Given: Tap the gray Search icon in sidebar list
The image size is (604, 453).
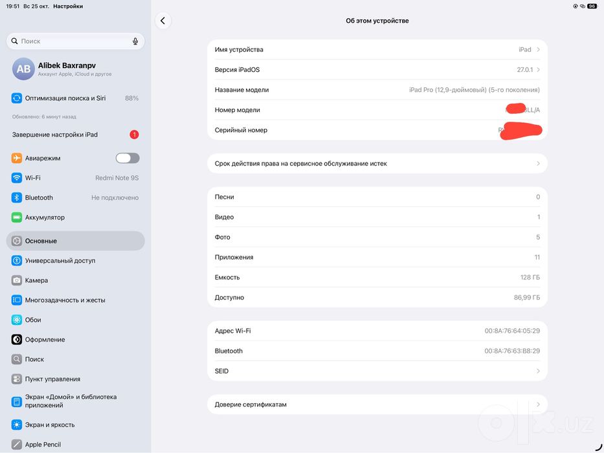Looking at the screenshot, I should (x=17, y=359).
